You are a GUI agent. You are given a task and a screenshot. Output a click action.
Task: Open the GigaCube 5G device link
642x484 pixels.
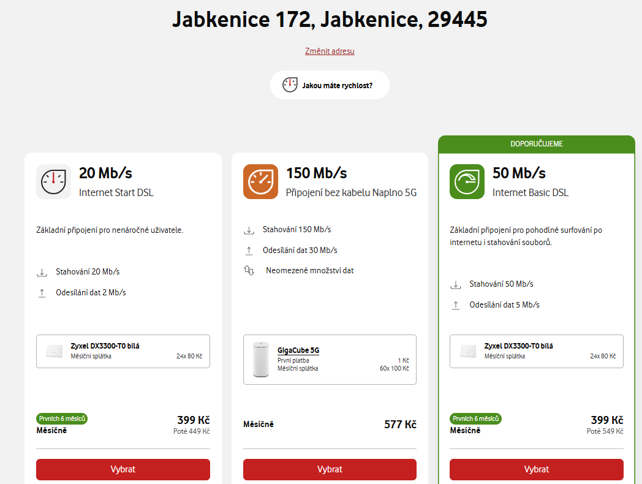point(298,350)
